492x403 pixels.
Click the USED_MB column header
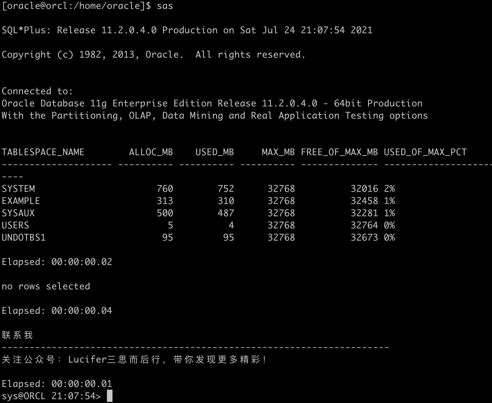[215, 152]
